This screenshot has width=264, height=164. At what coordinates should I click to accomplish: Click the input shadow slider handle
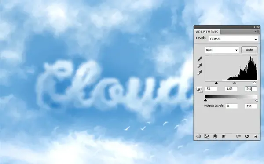point(216,83)
